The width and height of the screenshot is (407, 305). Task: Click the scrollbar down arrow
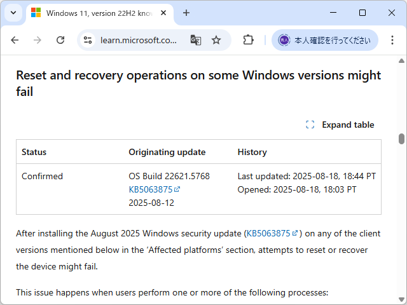point(401,299)
